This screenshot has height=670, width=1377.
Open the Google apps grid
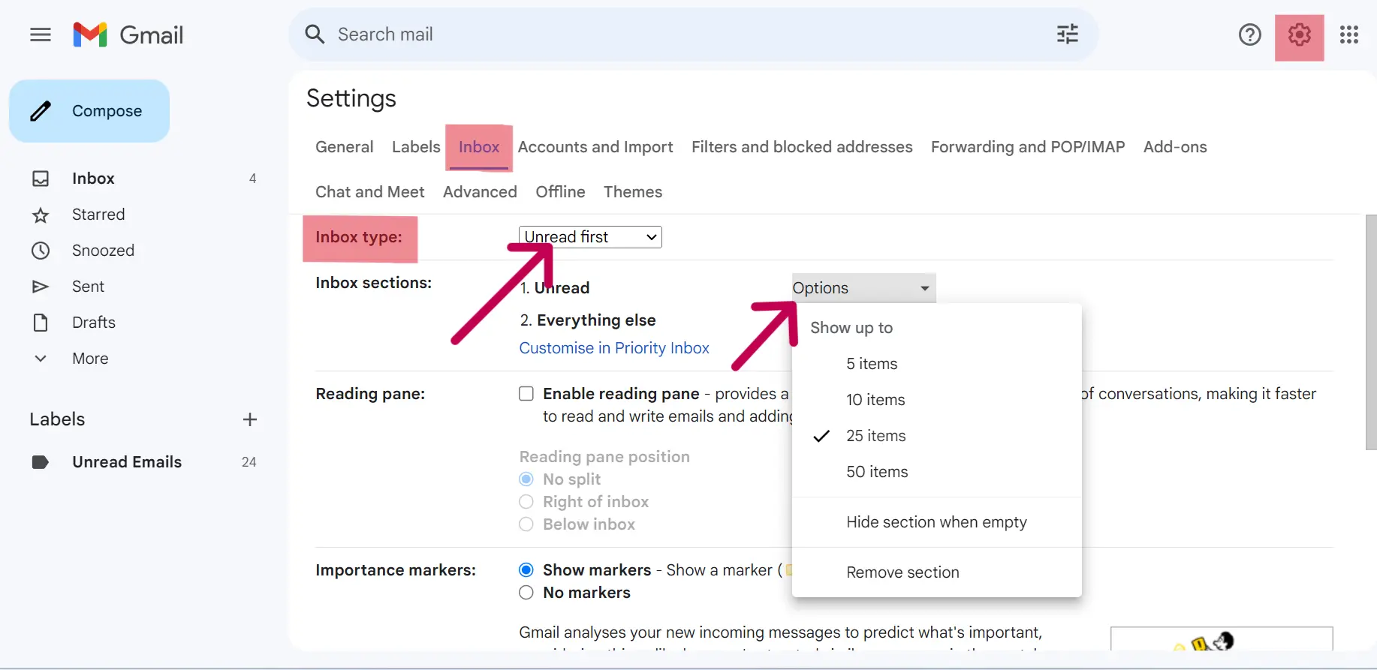coord(1348,35)
